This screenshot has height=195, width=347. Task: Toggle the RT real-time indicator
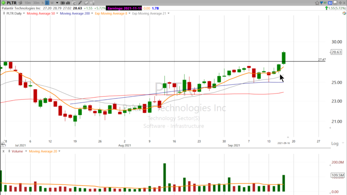325,3
